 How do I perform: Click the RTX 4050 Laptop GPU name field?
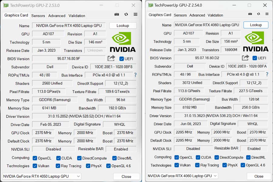[69, 25]
